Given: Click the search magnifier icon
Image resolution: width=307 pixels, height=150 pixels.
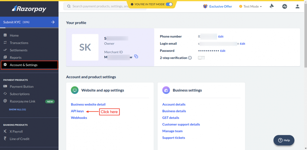Looking at the screenshot, I should (x=69, y=6).
